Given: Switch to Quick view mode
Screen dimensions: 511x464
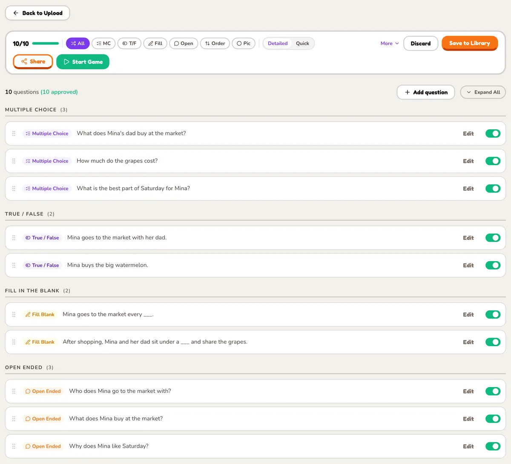Looking at the screenshot, I should point(302,43).
